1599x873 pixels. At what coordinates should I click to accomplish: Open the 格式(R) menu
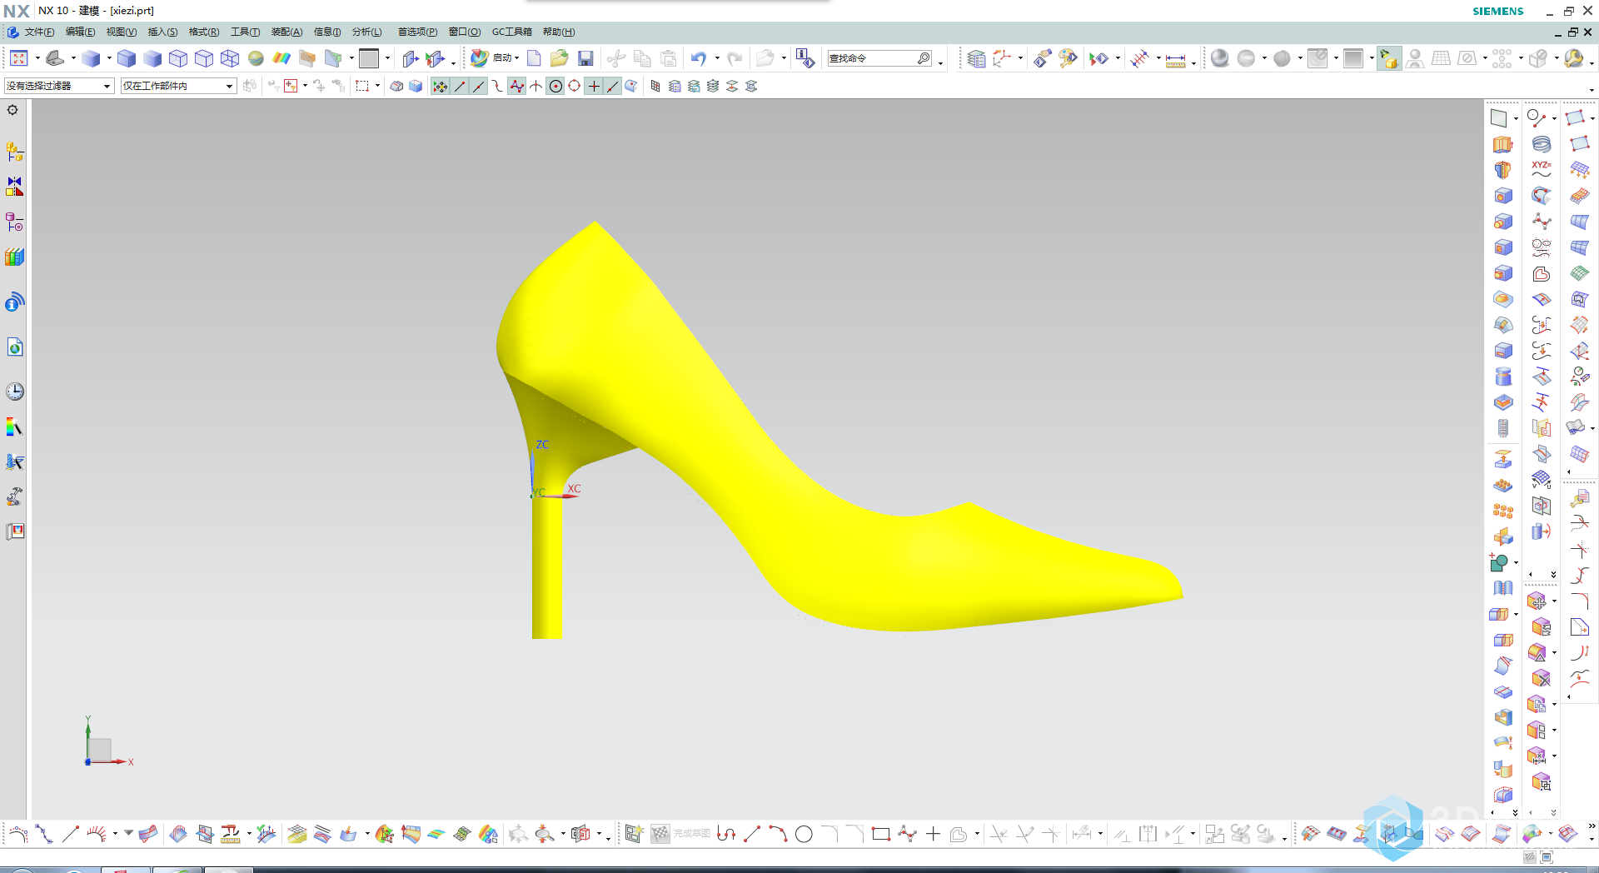(x=204, y=32)
